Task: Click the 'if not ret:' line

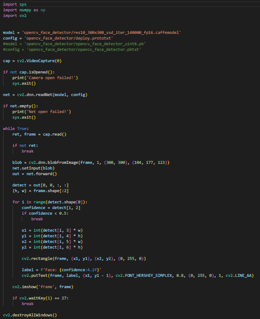Action: 25,146
